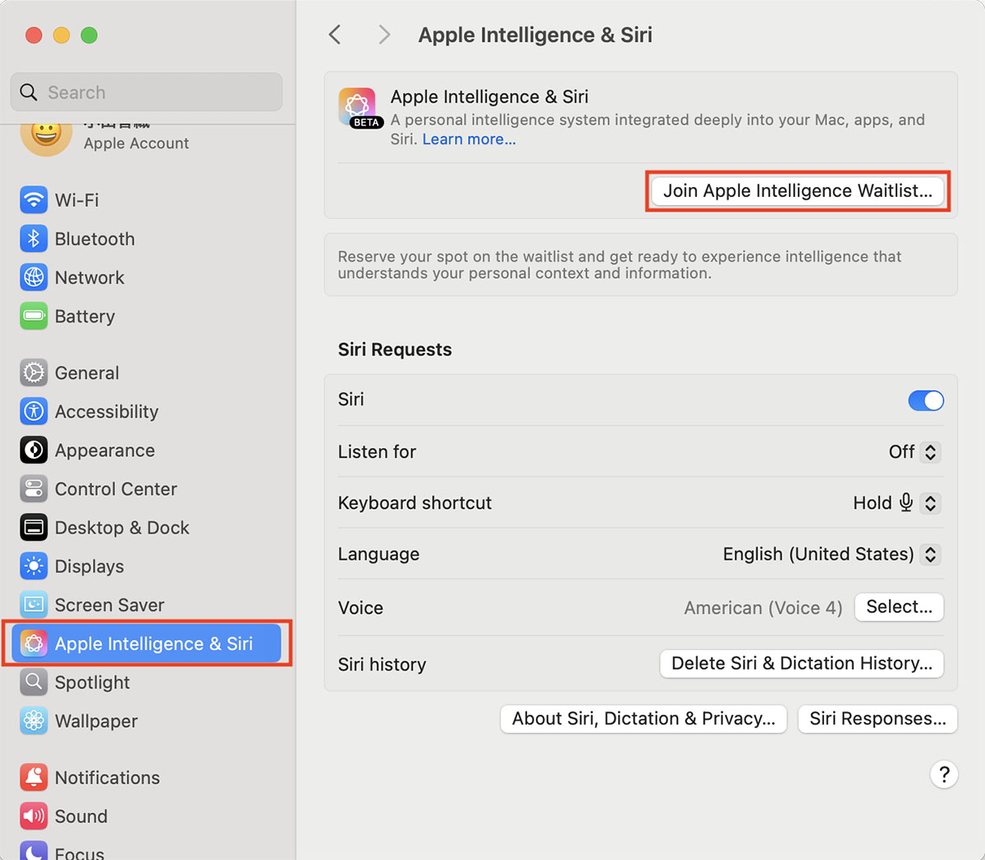
Task: Click the Wi-Fi icon in sidebar
Action: [34, 200]
